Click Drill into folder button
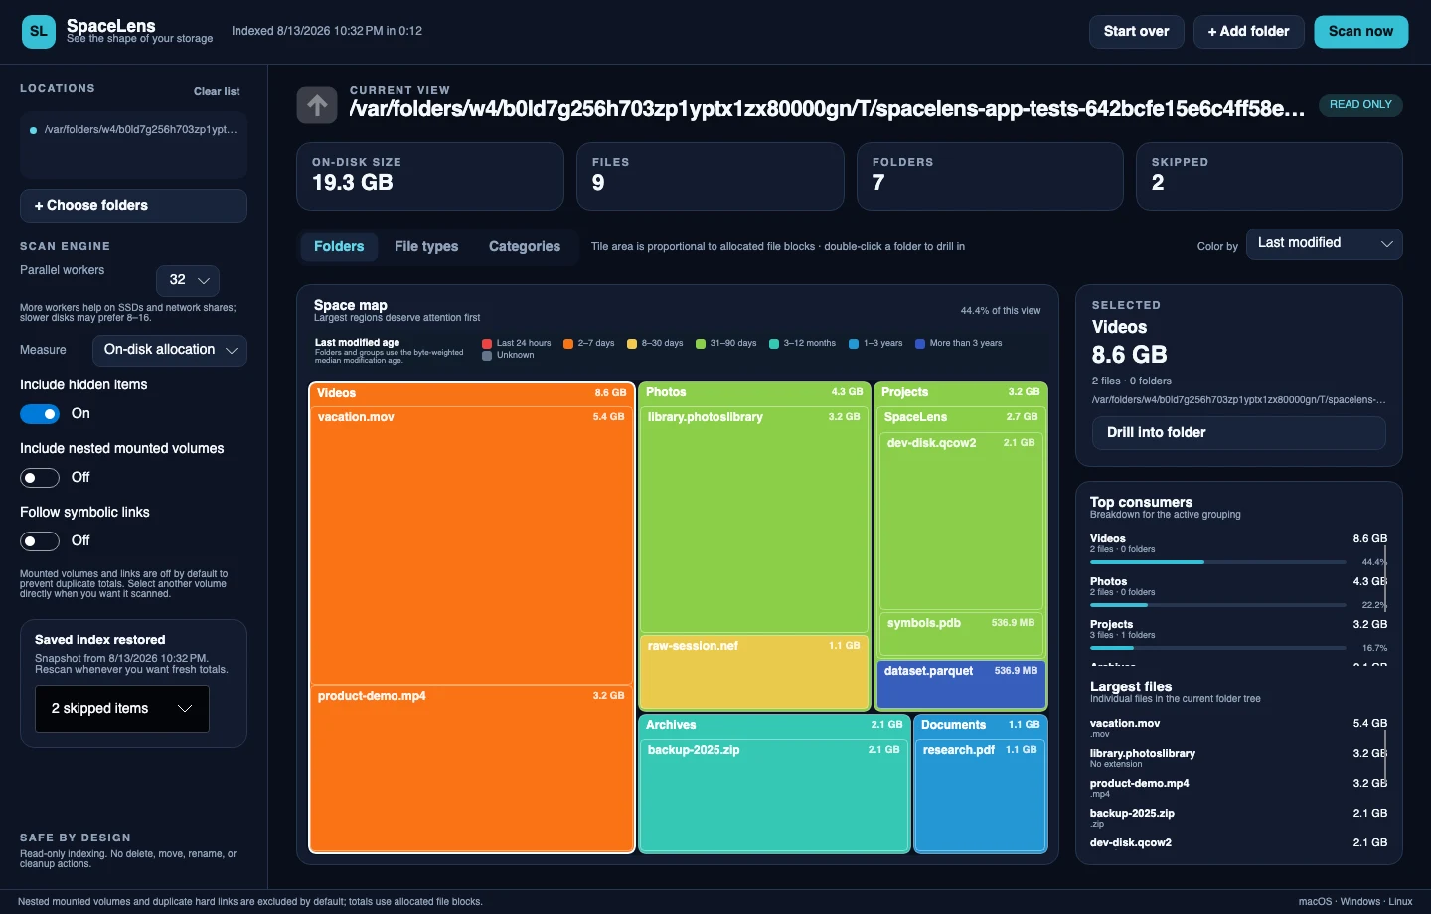This screenshot has width=1431, height=914. (x=1238, y=433)
